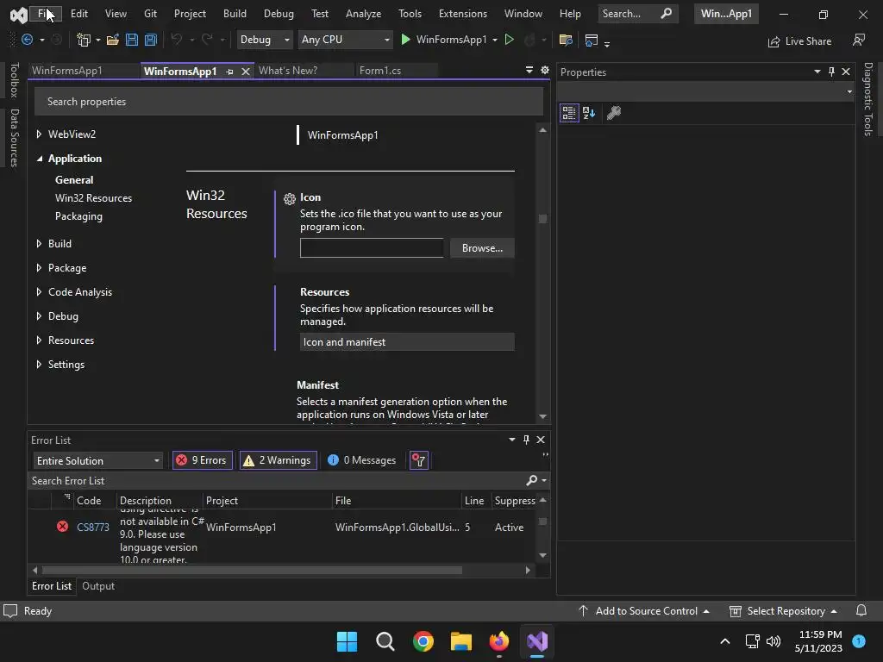Close the Error List panel

coord(541,440)
